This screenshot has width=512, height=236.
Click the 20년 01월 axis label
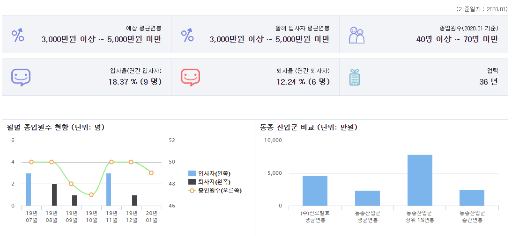tap(151, 217)
